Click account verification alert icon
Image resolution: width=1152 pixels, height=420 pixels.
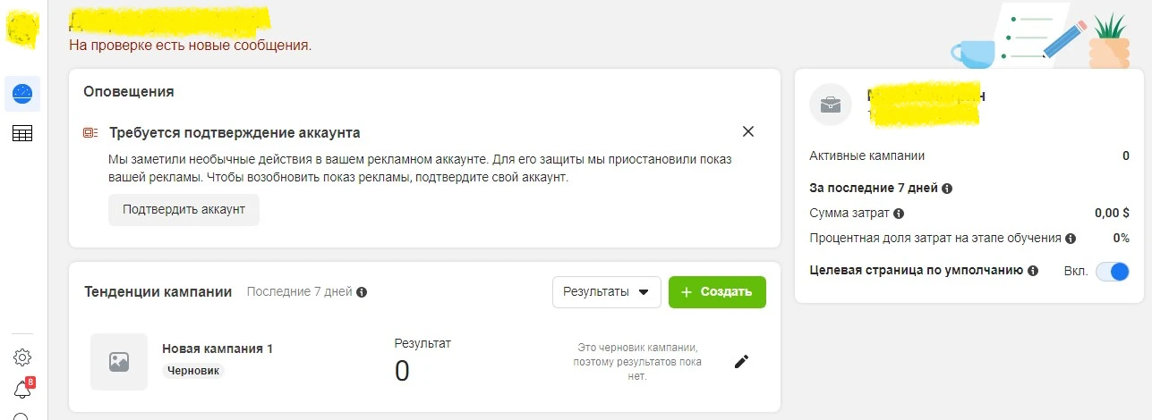click(90, 132)
